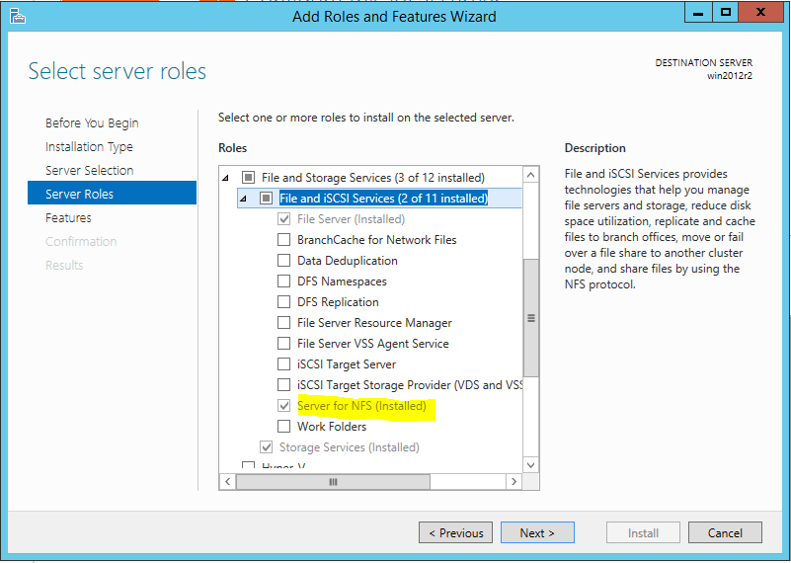Tick the iSCSI Target Server checkbox
This screenshot has width=791, height=563.
point(284,364)
